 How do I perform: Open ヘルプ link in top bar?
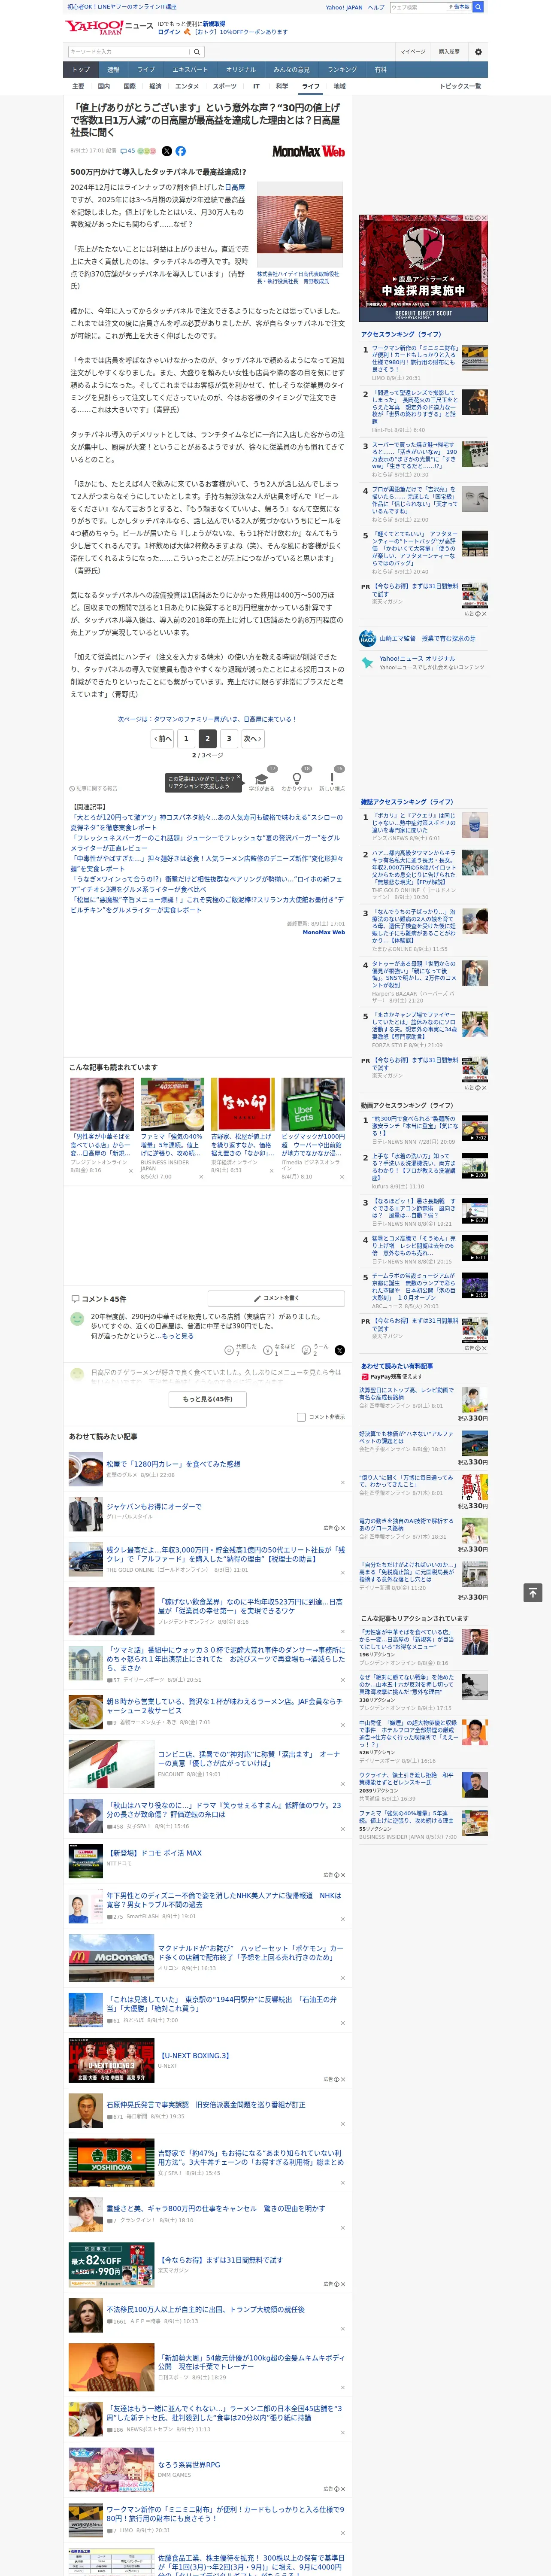point(375,7)
